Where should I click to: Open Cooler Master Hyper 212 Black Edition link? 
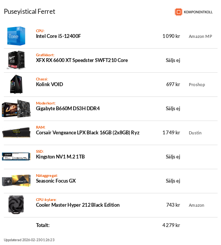pos(78,205)
